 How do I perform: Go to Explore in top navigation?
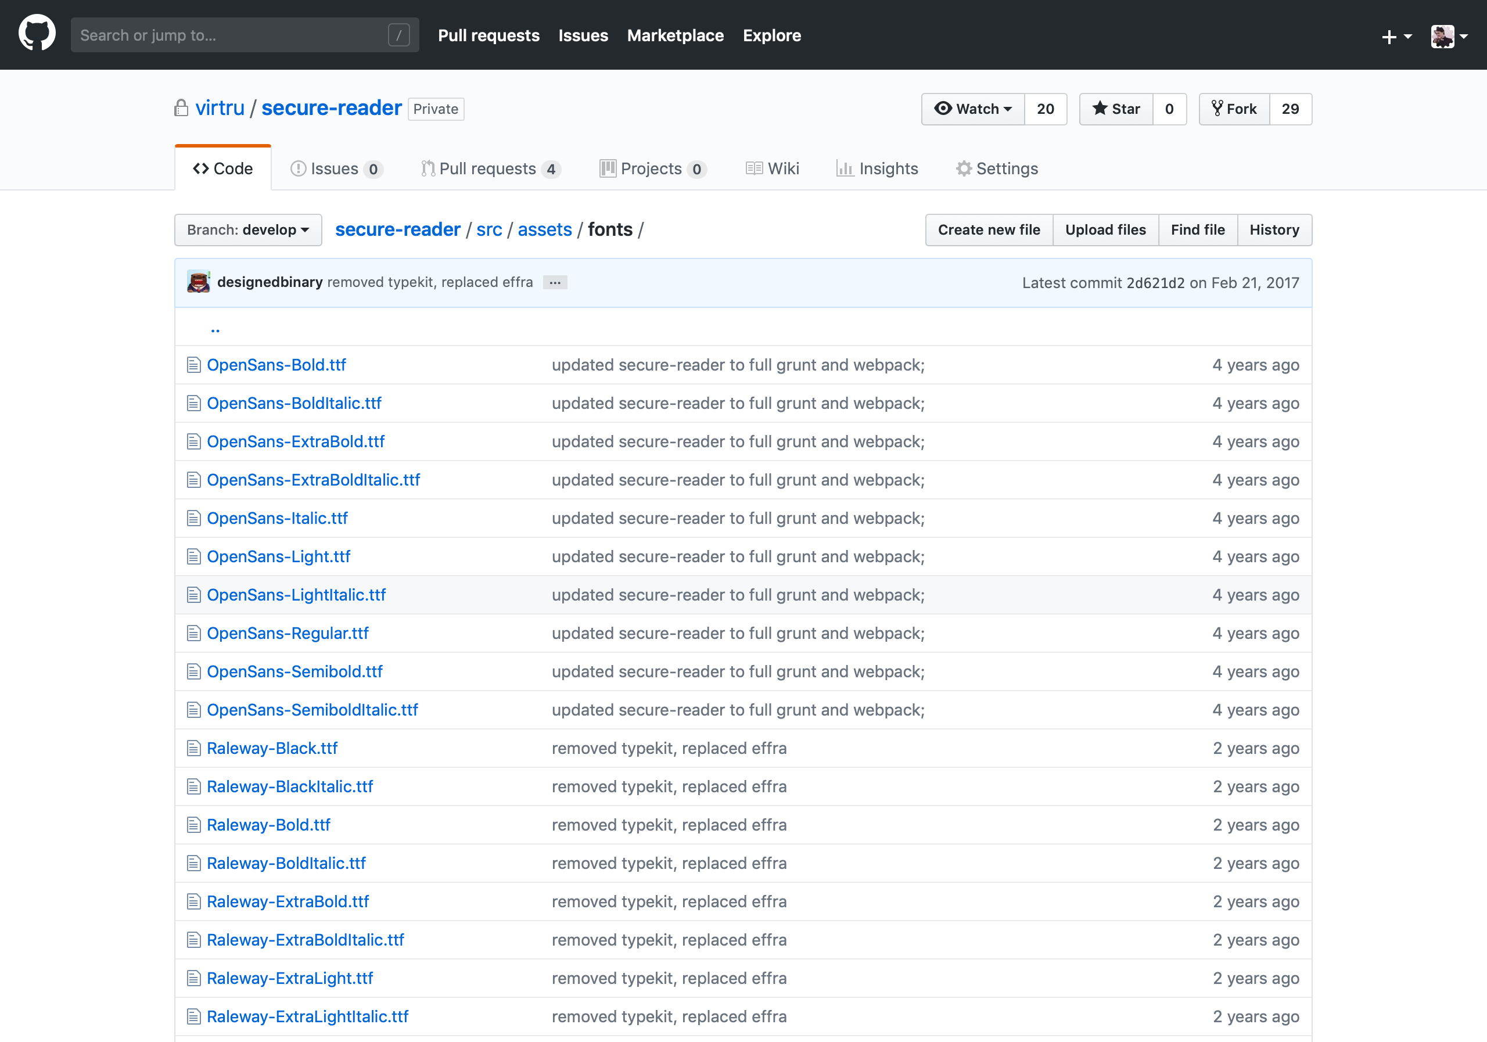click(771, 35)
